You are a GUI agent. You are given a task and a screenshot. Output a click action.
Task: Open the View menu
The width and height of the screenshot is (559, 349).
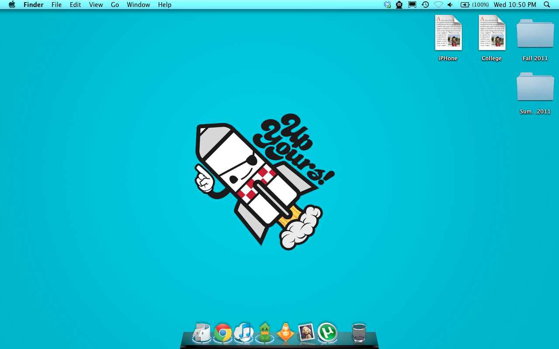pyautogui.click(x=96, y=5)
